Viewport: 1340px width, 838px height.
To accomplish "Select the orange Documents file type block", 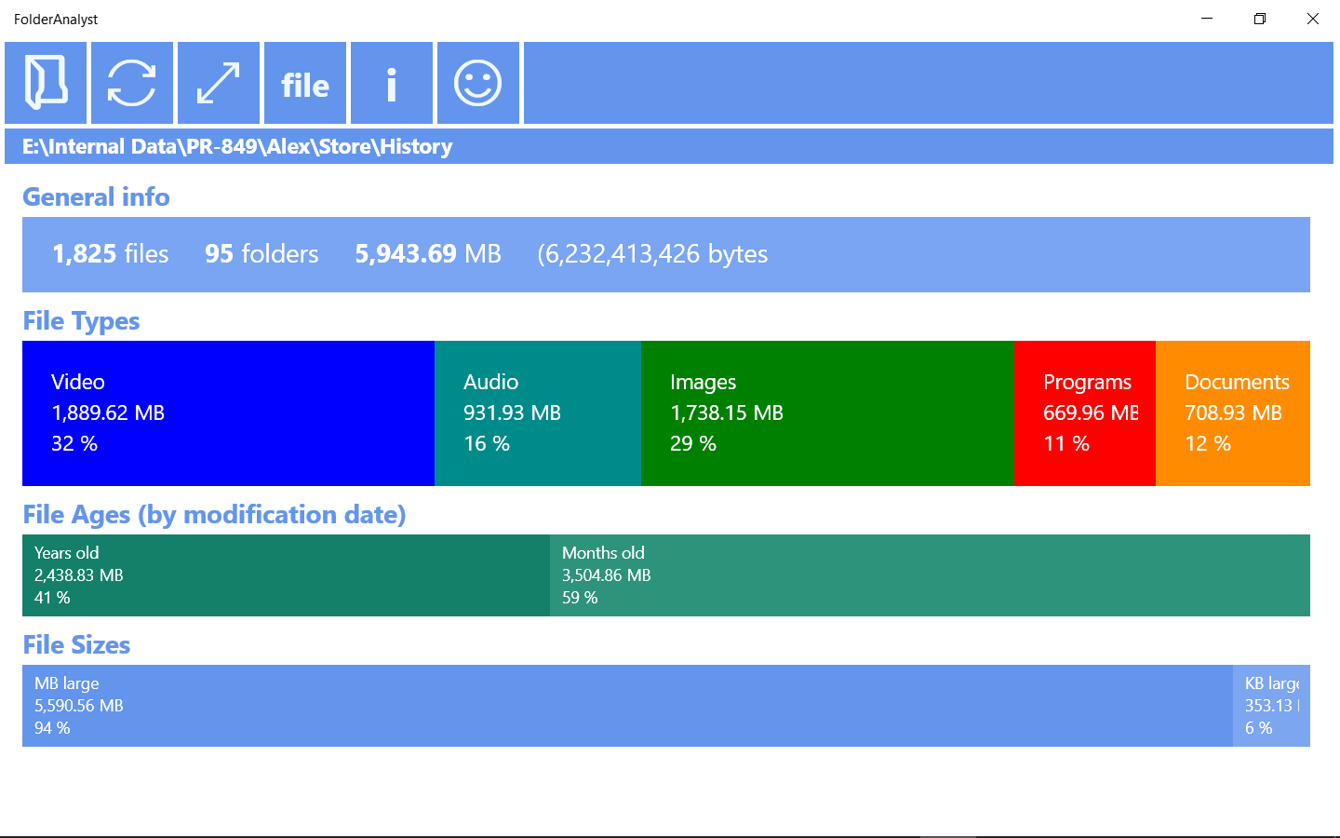I will pyautogui.click(x=1233, y=413).
